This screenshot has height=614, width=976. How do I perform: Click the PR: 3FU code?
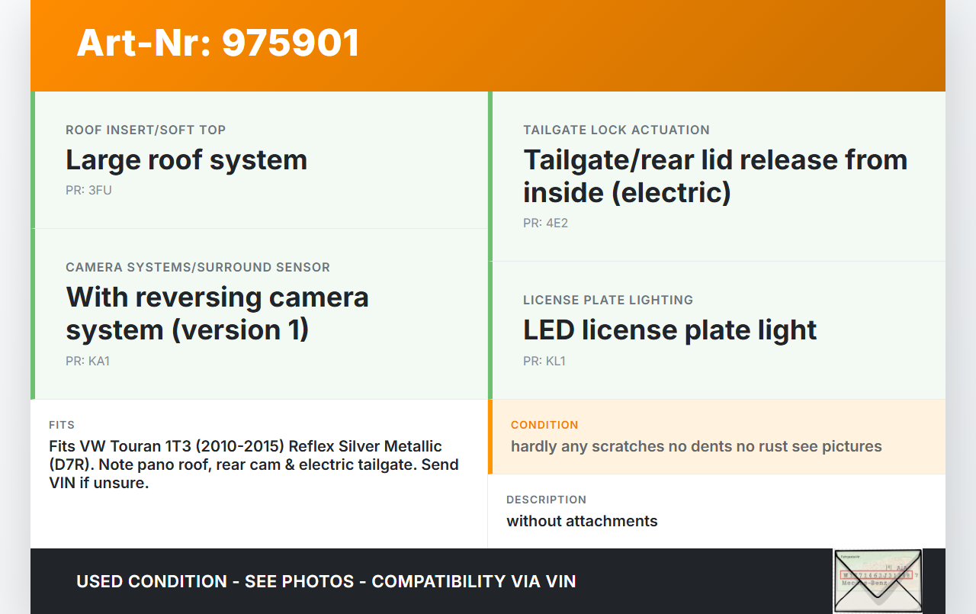[x=88, y=191]
